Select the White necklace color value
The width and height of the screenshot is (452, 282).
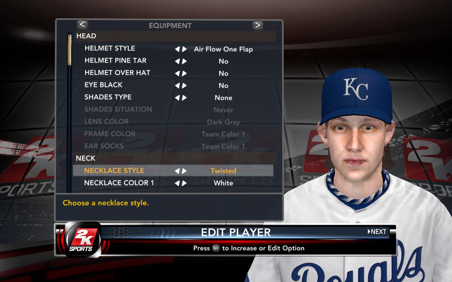click(x=223, y=183)
